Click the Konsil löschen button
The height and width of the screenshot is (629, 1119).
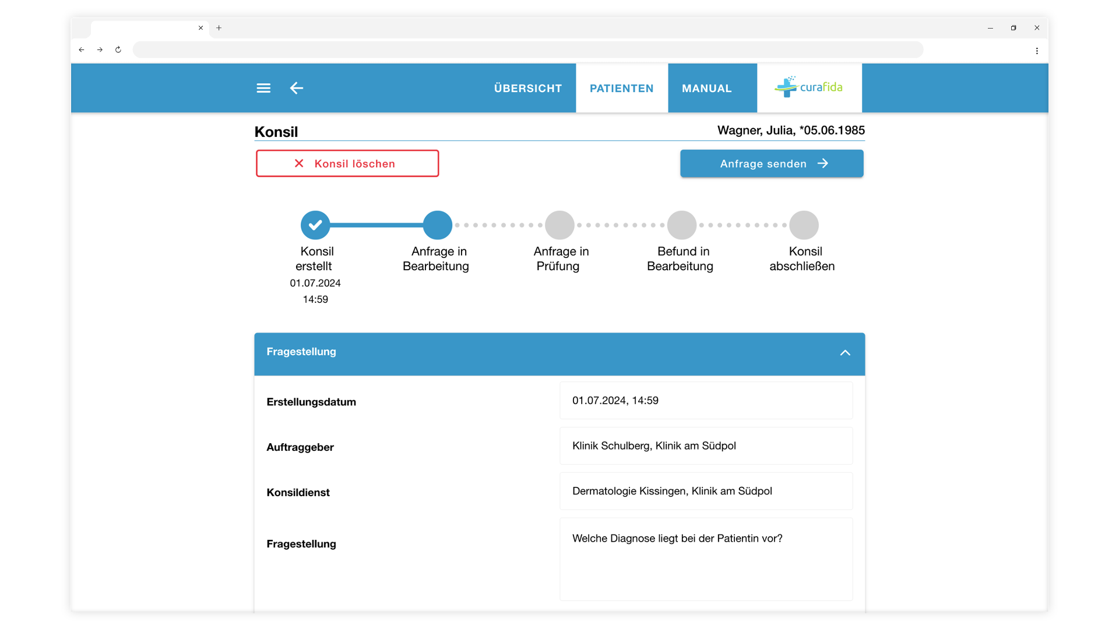pyautogui.click(x=347, y=164)
